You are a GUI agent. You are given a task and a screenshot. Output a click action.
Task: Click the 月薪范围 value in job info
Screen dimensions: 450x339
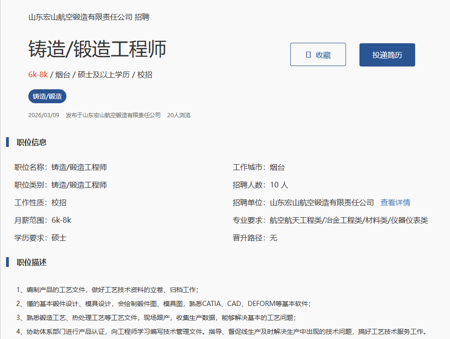[x=61, y=220]
